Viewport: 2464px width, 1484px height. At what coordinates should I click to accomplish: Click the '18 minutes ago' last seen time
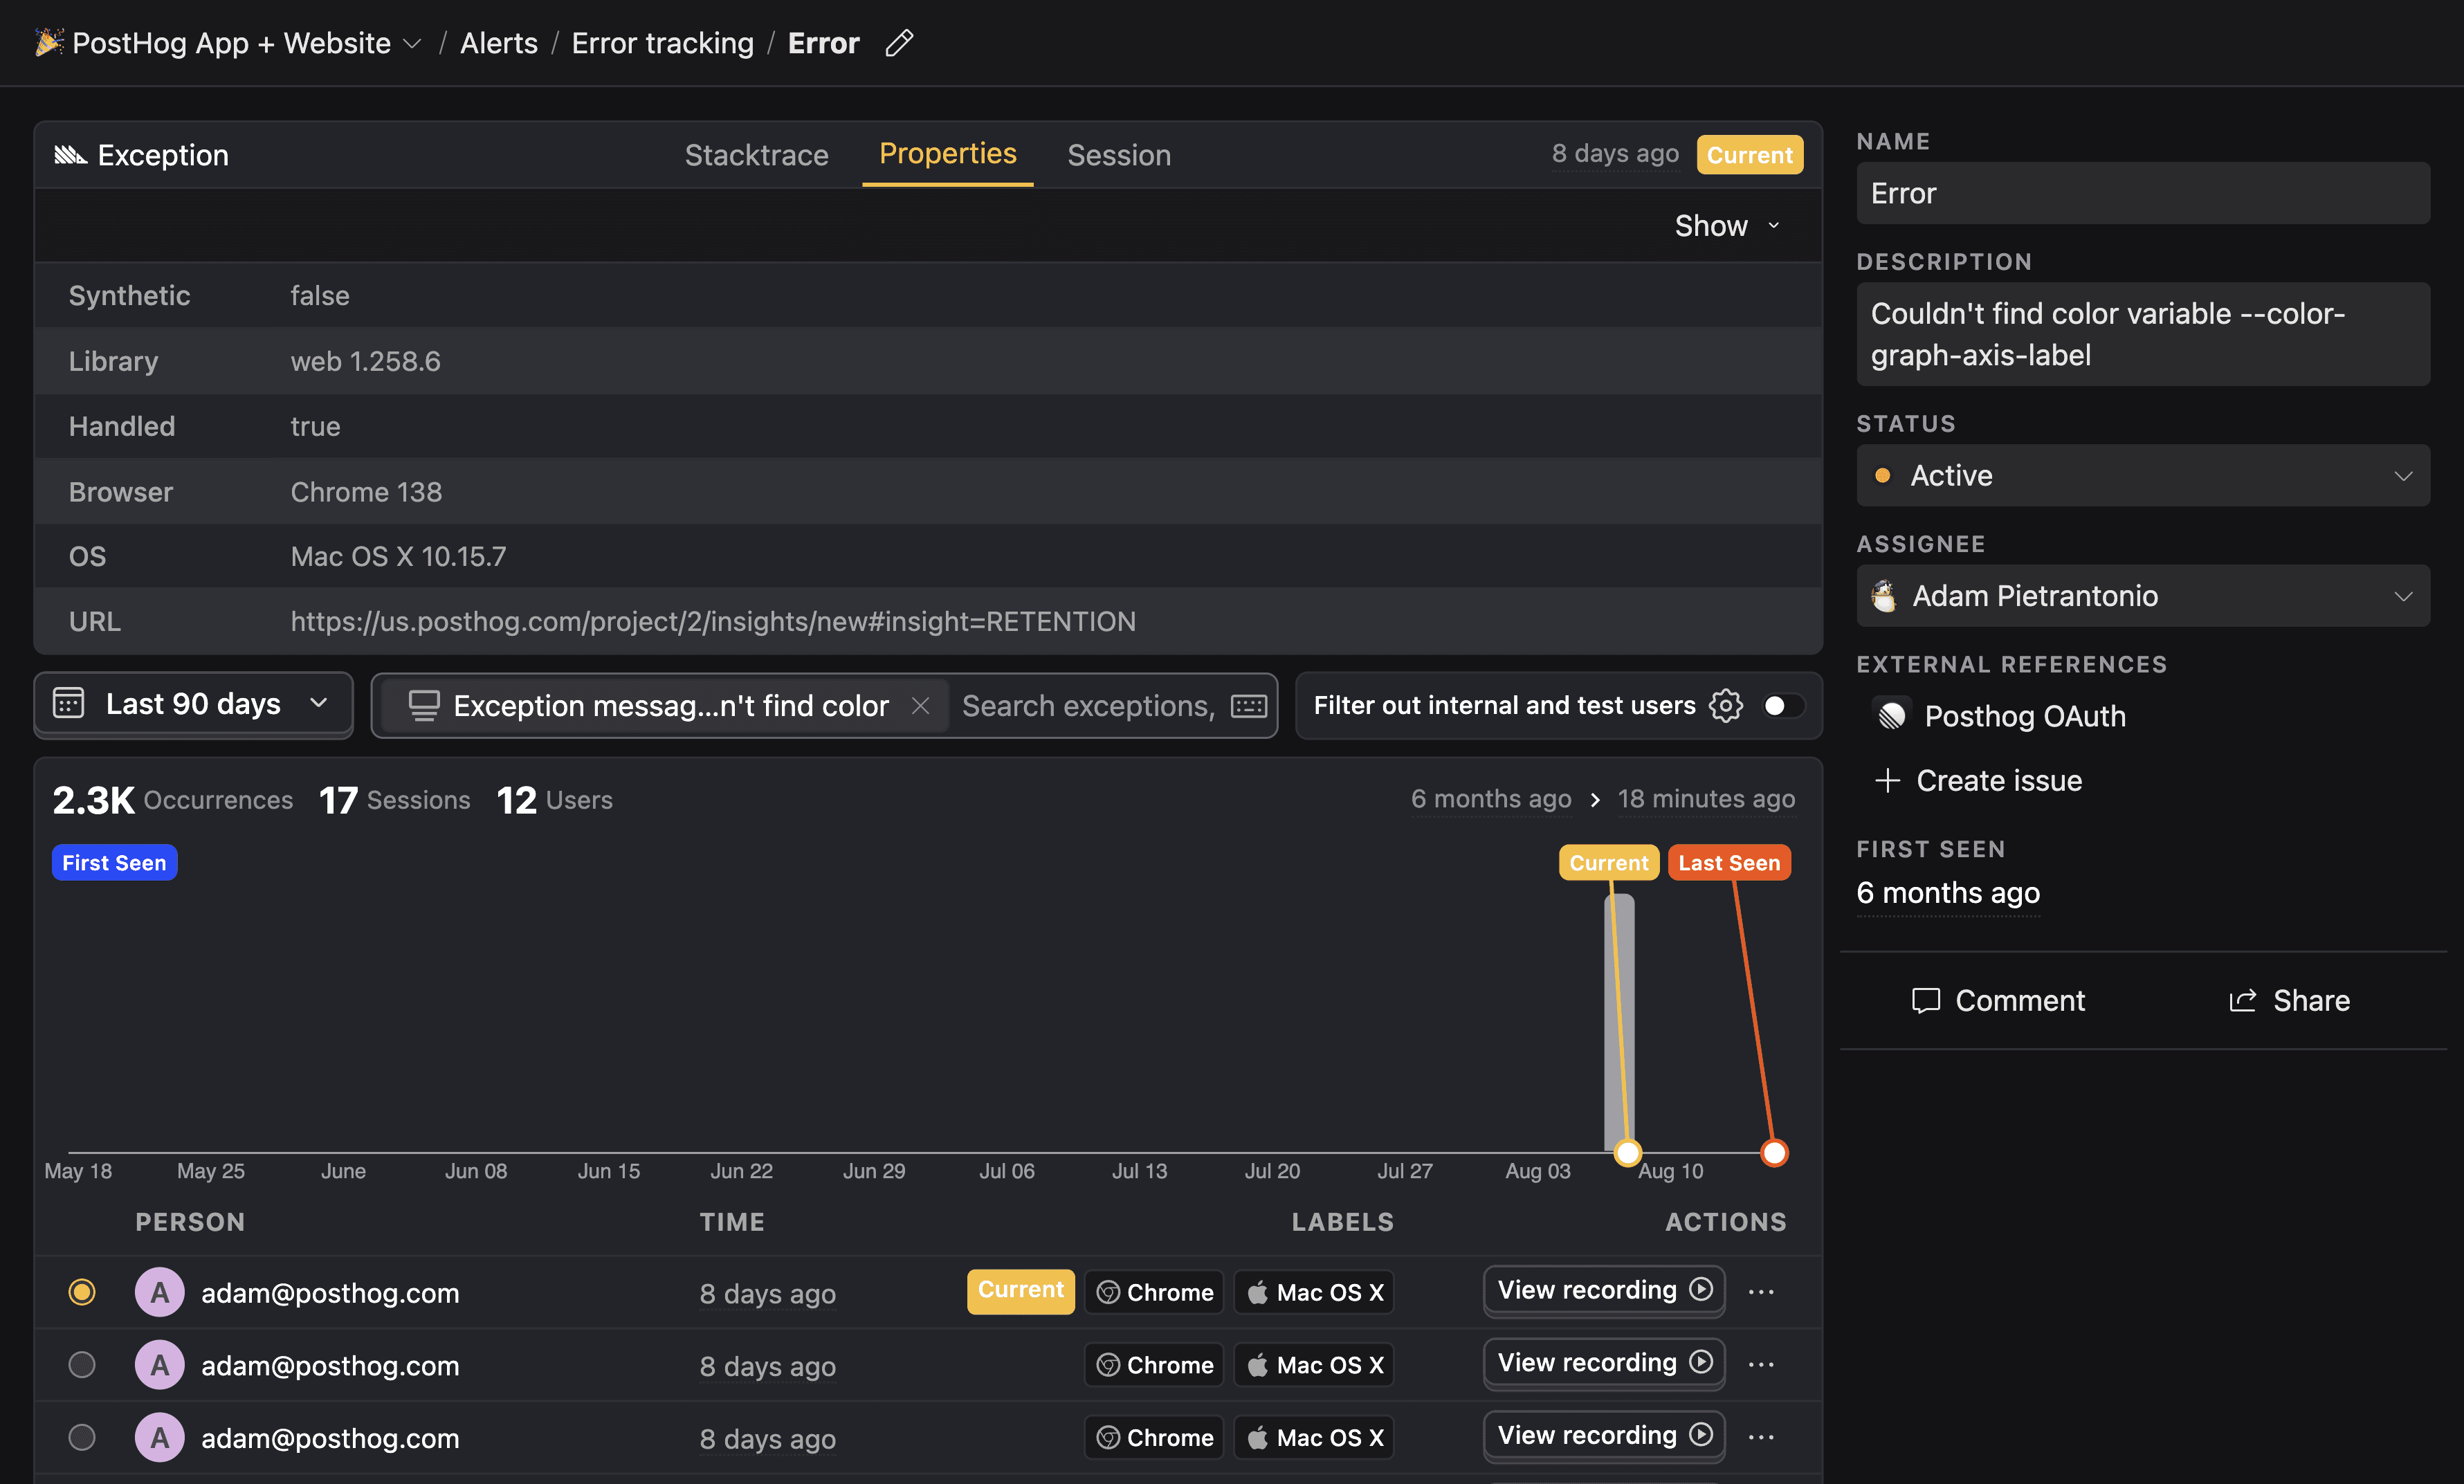click(1706, 799)
